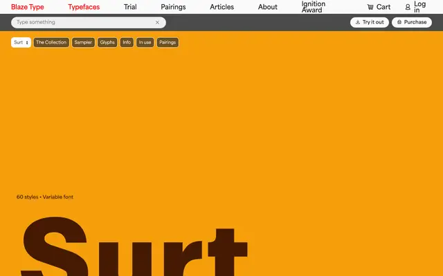Image resolution: width=443 pixels, height=276 pixels.
Task: Click the Purchase button
Action: 412,22
